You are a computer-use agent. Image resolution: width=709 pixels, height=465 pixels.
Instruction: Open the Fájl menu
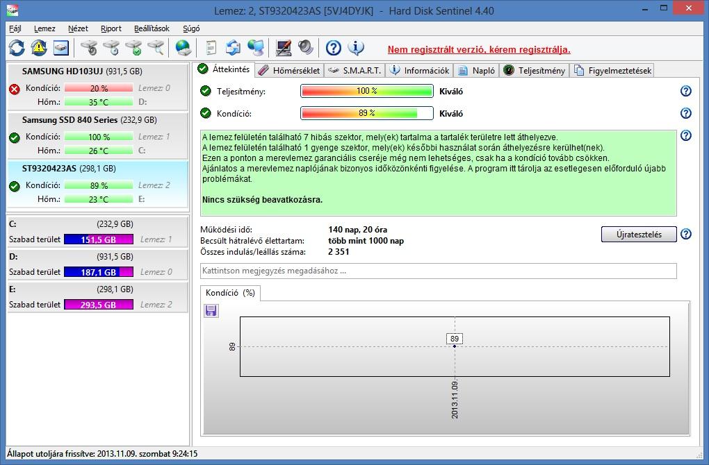(15, 28)
